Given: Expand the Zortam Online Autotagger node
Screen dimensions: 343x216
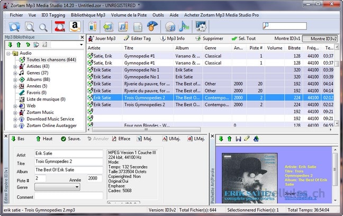Looking at the screenshot, I should (15, 126).
